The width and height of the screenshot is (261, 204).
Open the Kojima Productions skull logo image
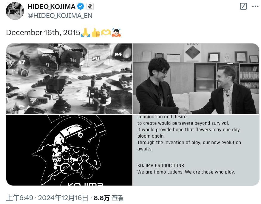coord(69,150)
